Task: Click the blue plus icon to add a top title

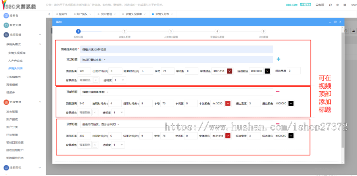Action: coord(278,59)
